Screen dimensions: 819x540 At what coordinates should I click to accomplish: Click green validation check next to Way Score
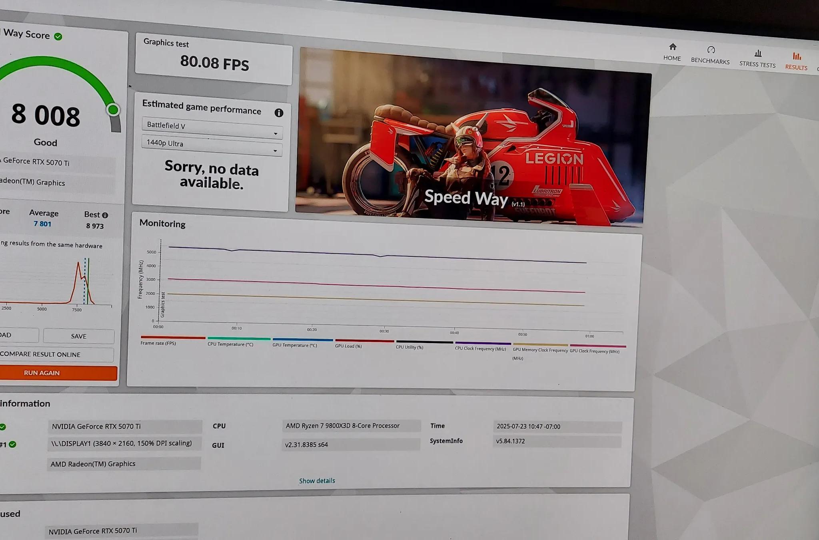coord(58,37)
